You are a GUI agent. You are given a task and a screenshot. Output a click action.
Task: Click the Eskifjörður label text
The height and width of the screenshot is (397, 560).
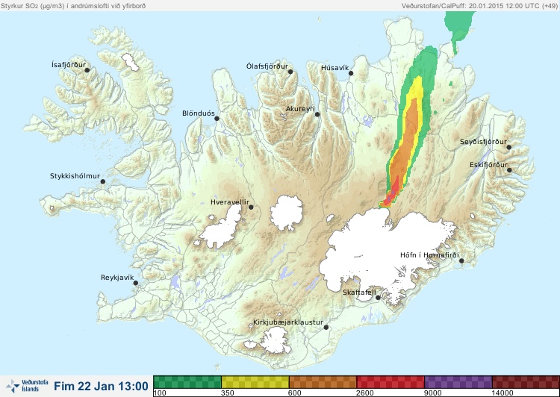coord(488,165)
